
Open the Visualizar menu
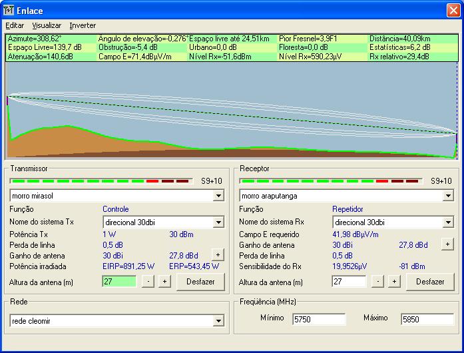[47, 25]
